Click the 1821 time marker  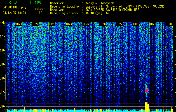pos(19,24)
